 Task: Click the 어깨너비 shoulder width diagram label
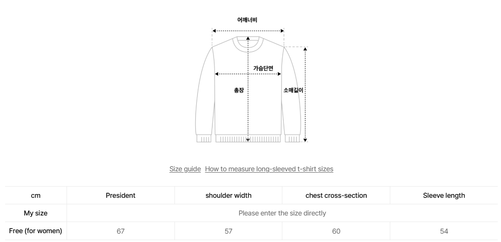point(247,20)
